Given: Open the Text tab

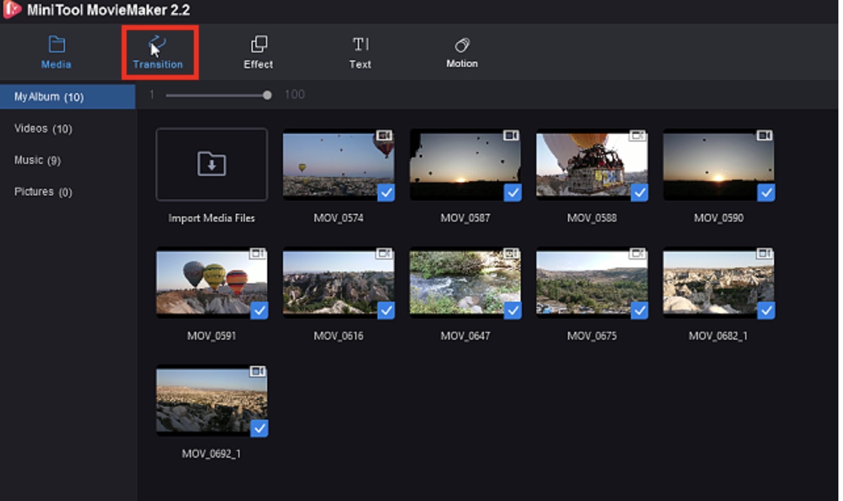Looking at the screenshot, I should point(360,53).
